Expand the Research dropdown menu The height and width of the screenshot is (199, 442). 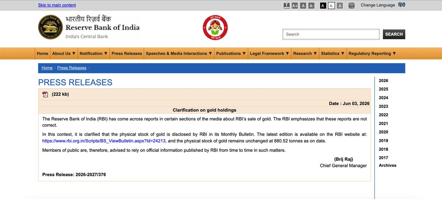click(305, 53)
